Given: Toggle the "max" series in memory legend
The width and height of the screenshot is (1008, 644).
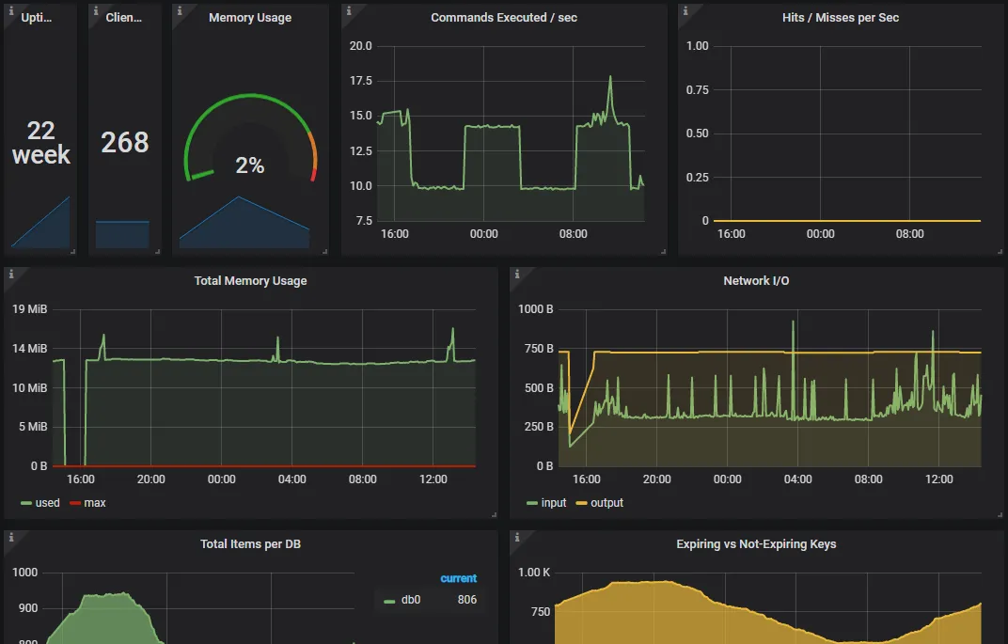Looking at the screenshot, I should coord(94,503).
